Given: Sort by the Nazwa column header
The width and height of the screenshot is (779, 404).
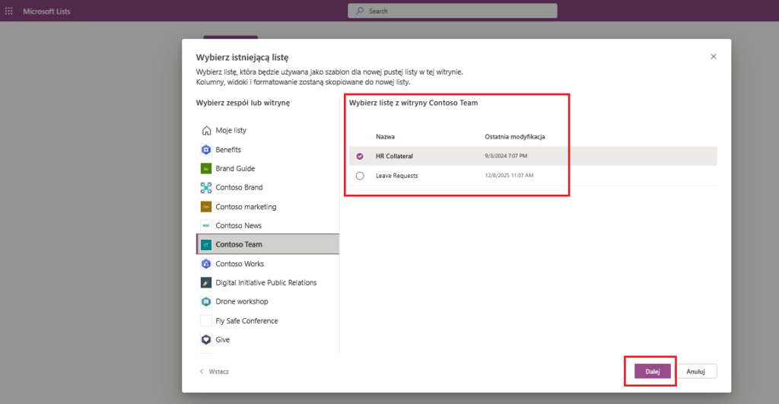Looking at the screenshot, I should coord(384,137).
